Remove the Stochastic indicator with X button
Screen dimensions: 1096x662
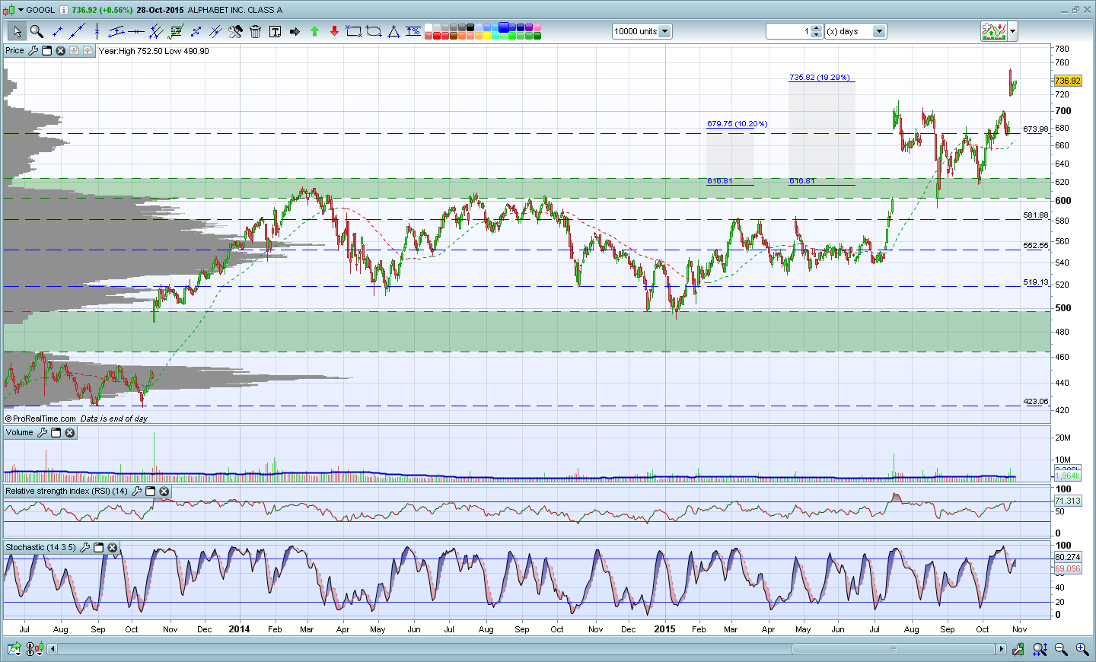click(x=113, y=548)
